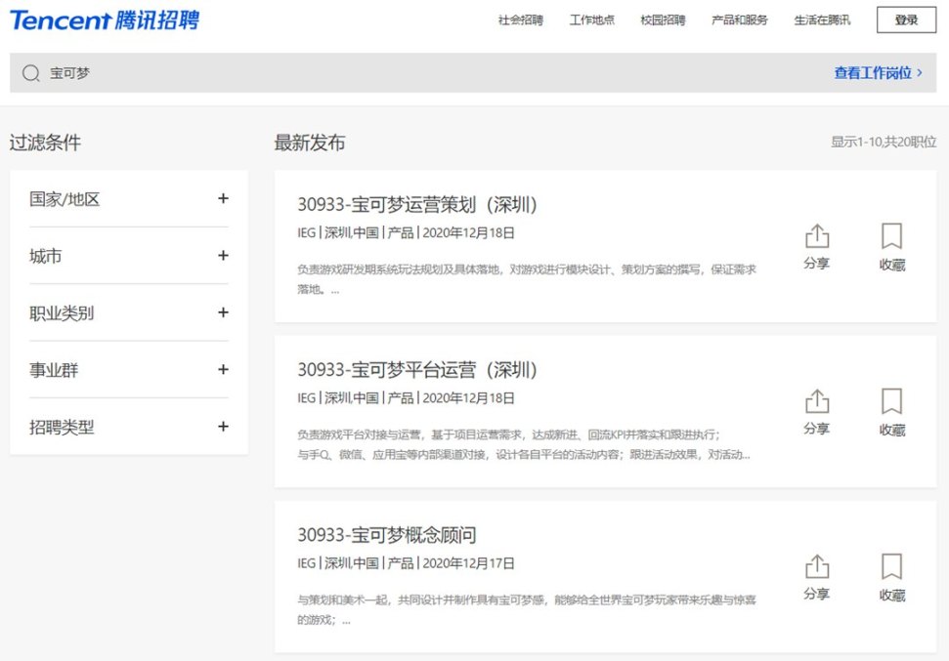Open the 工作地点 navigation item
The height and width of the screenshot is (661, 949).
(591, 21)
